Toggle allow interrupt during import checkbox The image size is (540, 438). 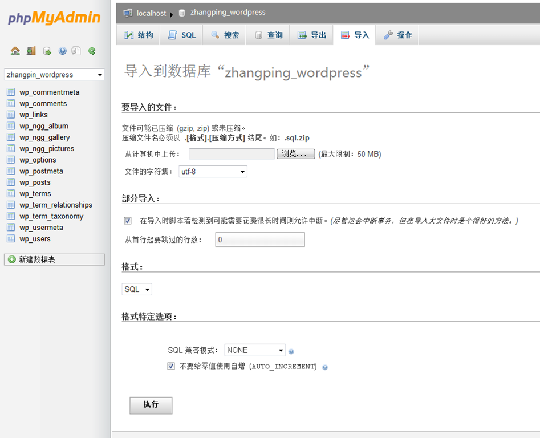coord(128,221)
